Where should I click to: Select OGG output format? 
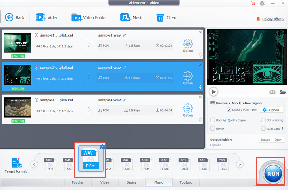pos(223,165)
